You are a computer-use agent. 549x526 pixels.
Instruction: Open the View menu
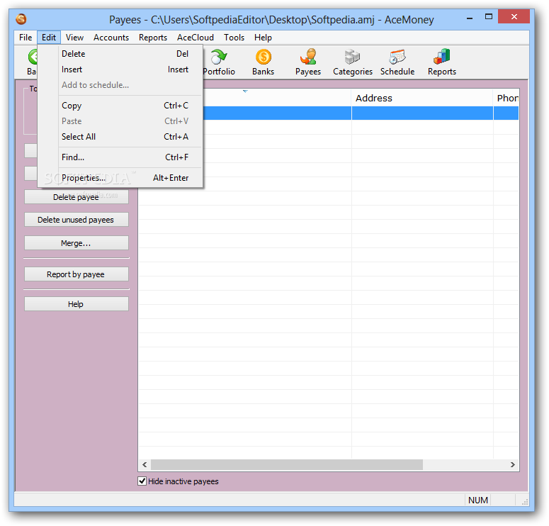74,38
